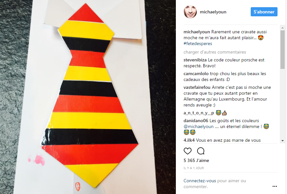Open stevenibiza commenter profile
Image resolution: width=287 pixels, height=194 pixels.
(x=195, y=60)
